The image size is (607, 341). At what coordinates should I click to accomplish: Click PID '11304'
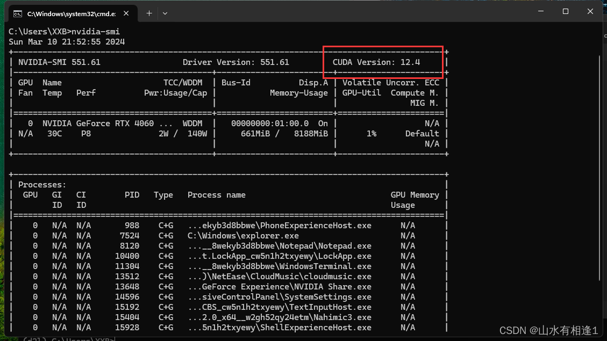point(127,266)
